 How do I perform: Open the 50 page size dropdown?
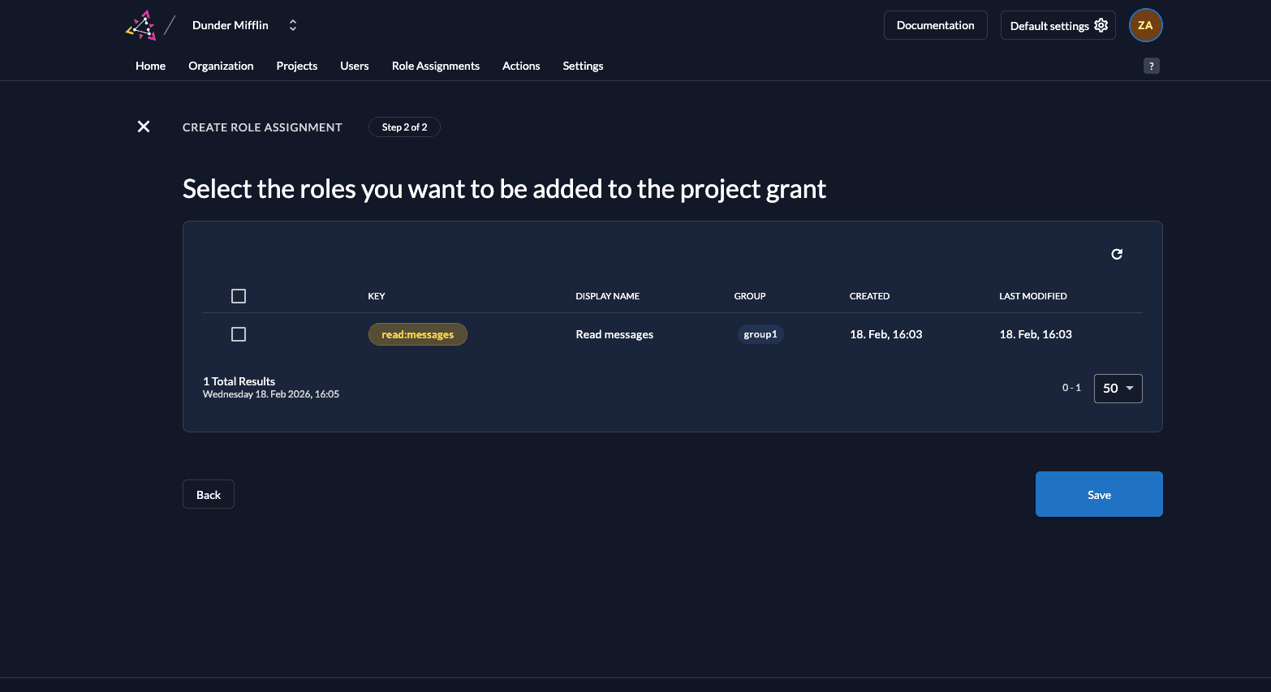pyautogui.click(x=1118, y=389)
